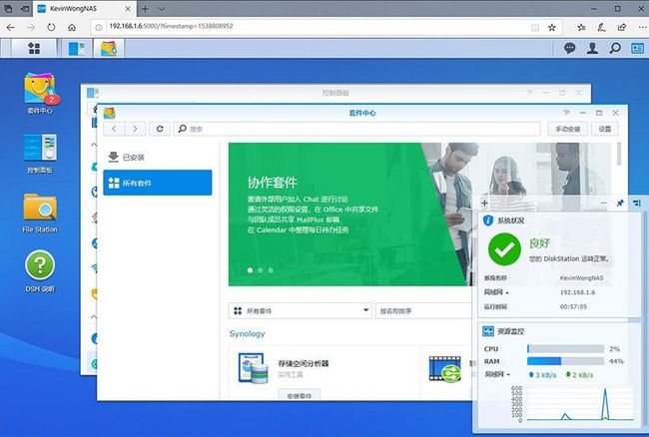Open the sort-by-name dropdown
649x437 pixels.
tap(423, 311)
